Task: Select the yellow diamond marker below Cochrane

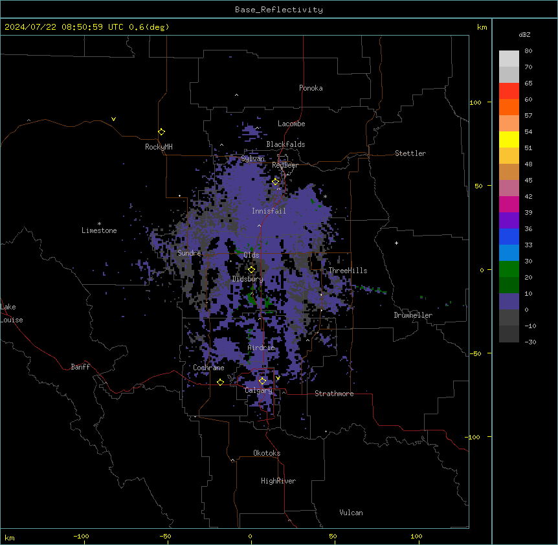Action: click(220, 382)
